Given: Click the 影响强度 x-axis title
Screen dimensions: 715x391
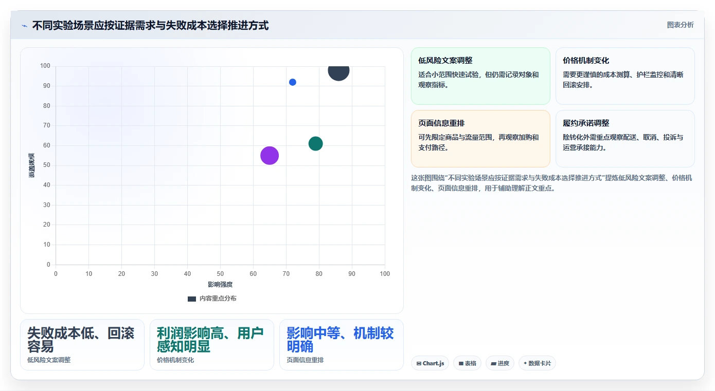Looking at the screenshot, I should 220,284.
